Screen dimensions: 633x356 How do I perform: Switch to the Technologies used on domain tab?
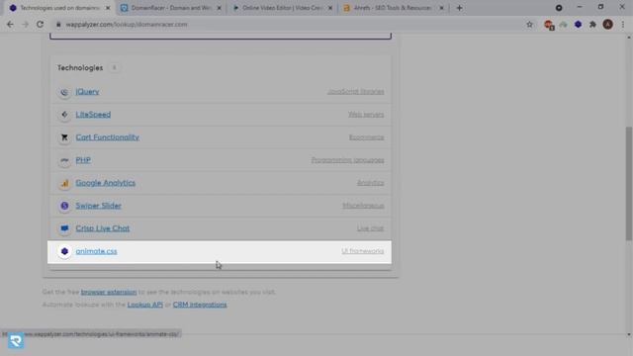[x=59, y=8]
